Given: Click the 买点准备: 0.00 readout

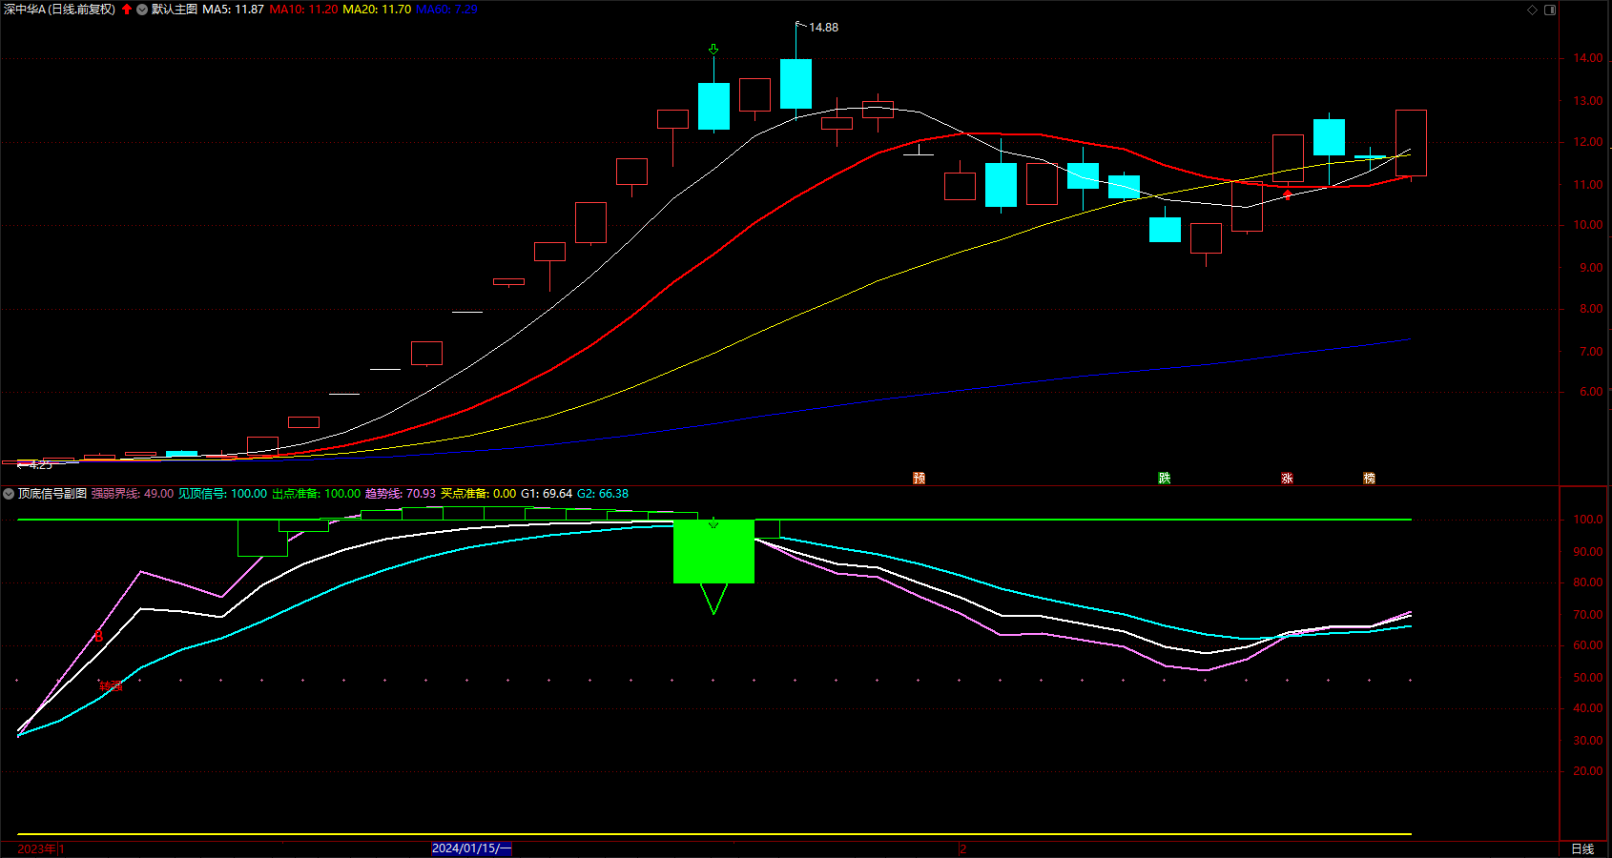Looking at the screenshot, I should point(478,494).
